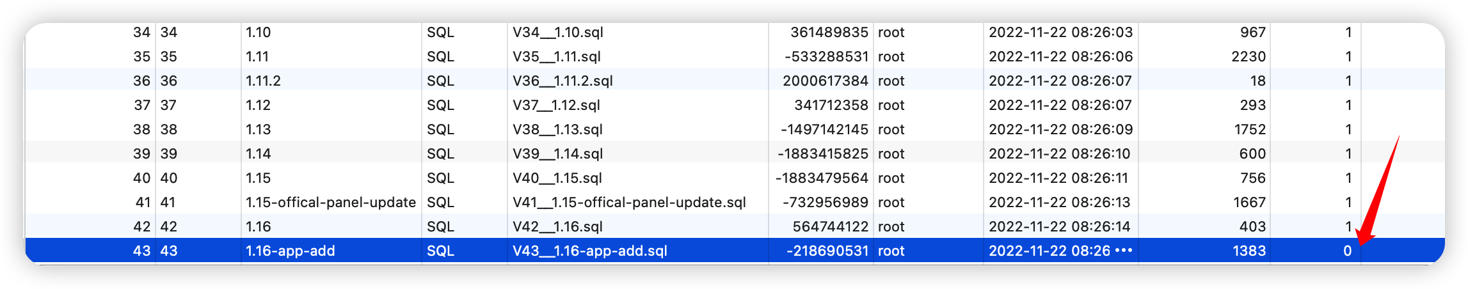This screenshot has height=289, width=1468.
Task: Select the 1.15-offical-panel-update version cell
Action: 330,202
